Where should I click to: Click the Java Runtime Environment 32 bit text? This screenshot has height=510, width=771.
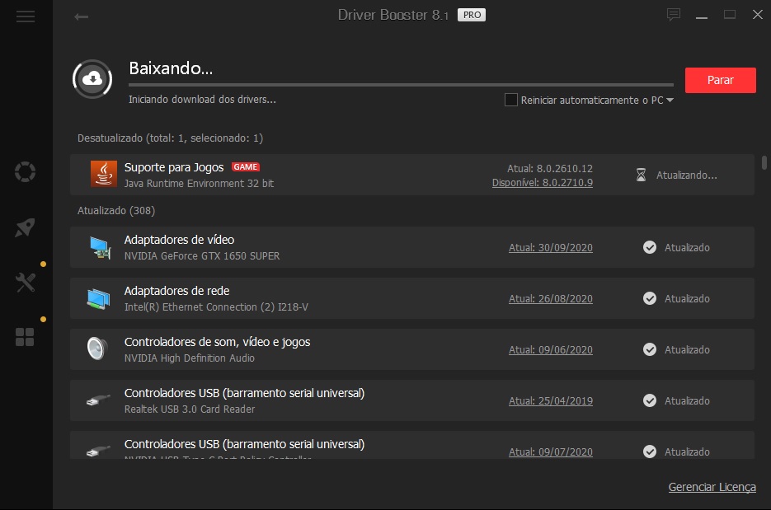pos(199,183)
